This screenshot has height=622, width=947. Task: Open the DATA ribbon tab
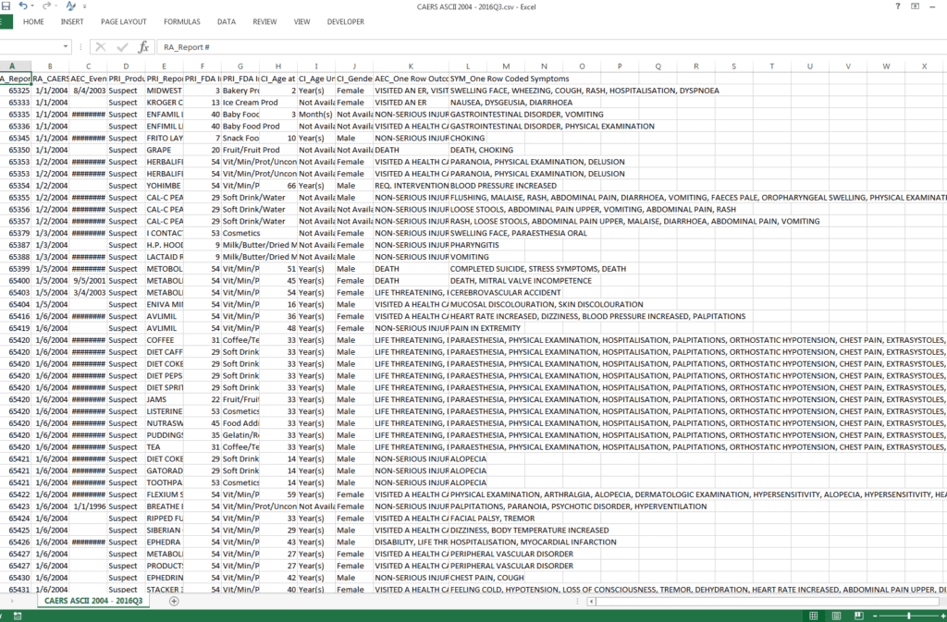227,21
